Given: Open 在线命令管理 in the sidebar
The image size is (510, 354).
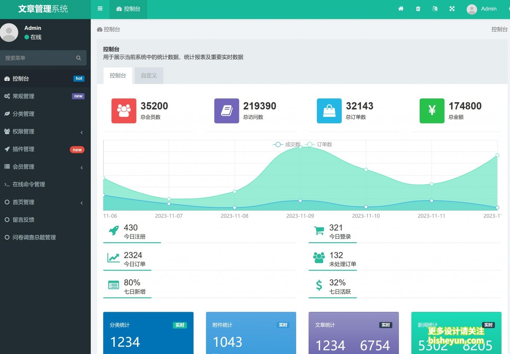Looking at the screenshot, I should tap(45, 184).
